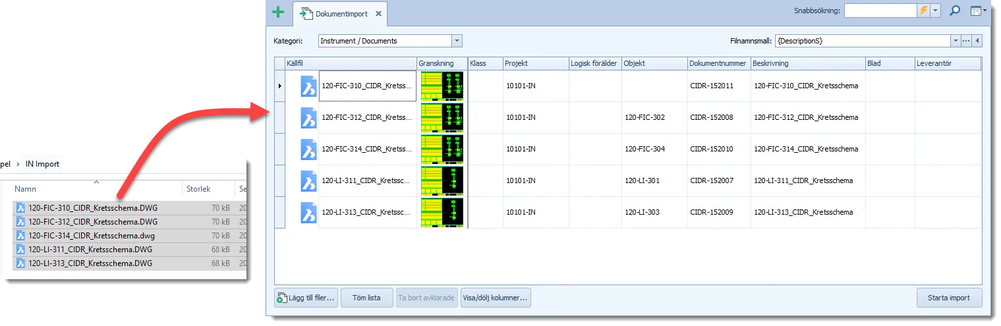Select source file cell 120-FIC-312_CIDR_Kretss...
The width and height of the screenshot is (1001, 326).
coord(368,118)
